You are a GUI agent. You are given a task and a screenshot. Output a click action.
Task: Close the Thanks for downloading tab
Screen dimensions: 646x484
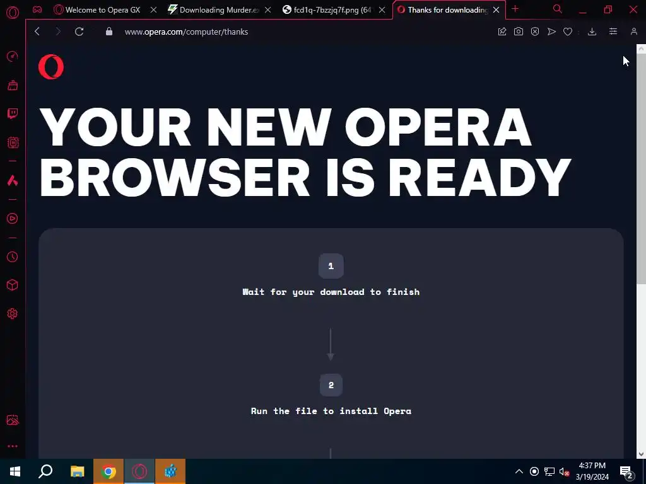pyautogui.click(x=496, y=10)
